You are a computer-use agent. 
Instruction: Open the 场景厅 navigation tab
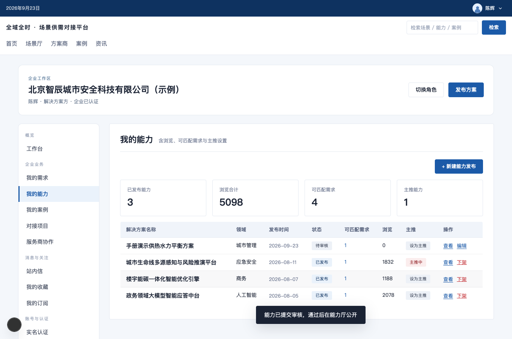[x=34, y=44]
